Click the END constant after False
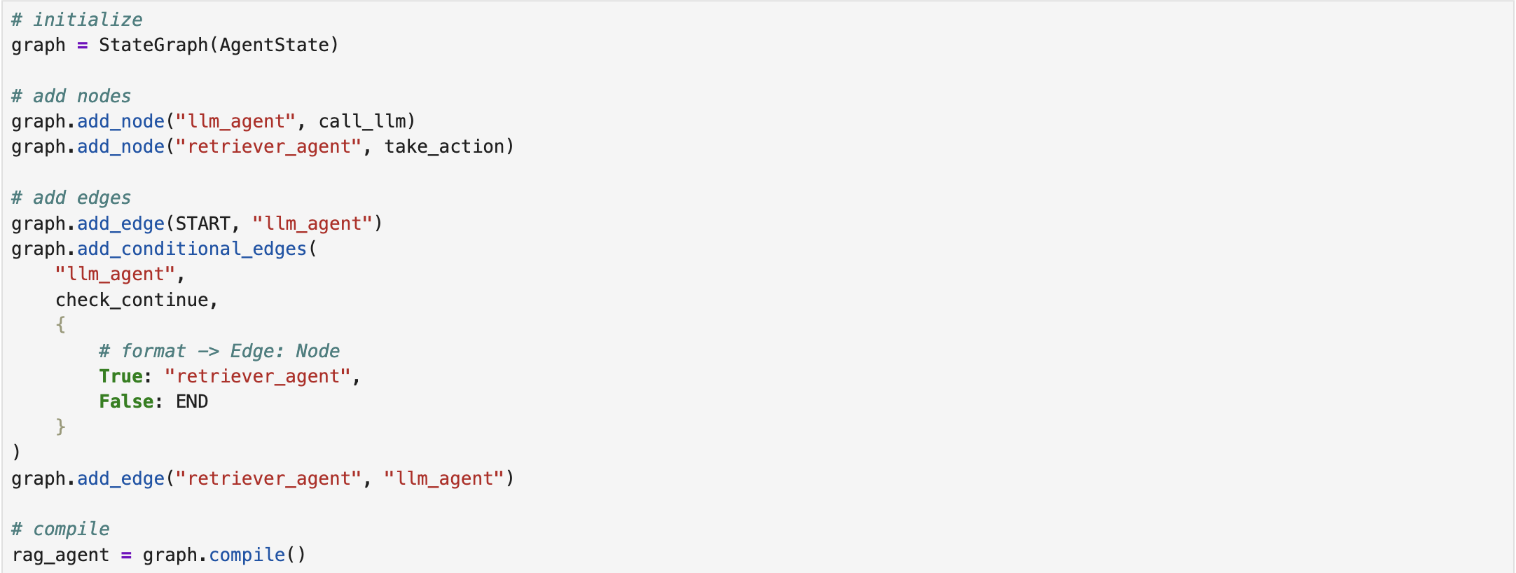This screenshot has width=1516, height=573. pos(192,402)
